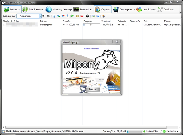Select the file icon in download row

(x=4, y=25)
